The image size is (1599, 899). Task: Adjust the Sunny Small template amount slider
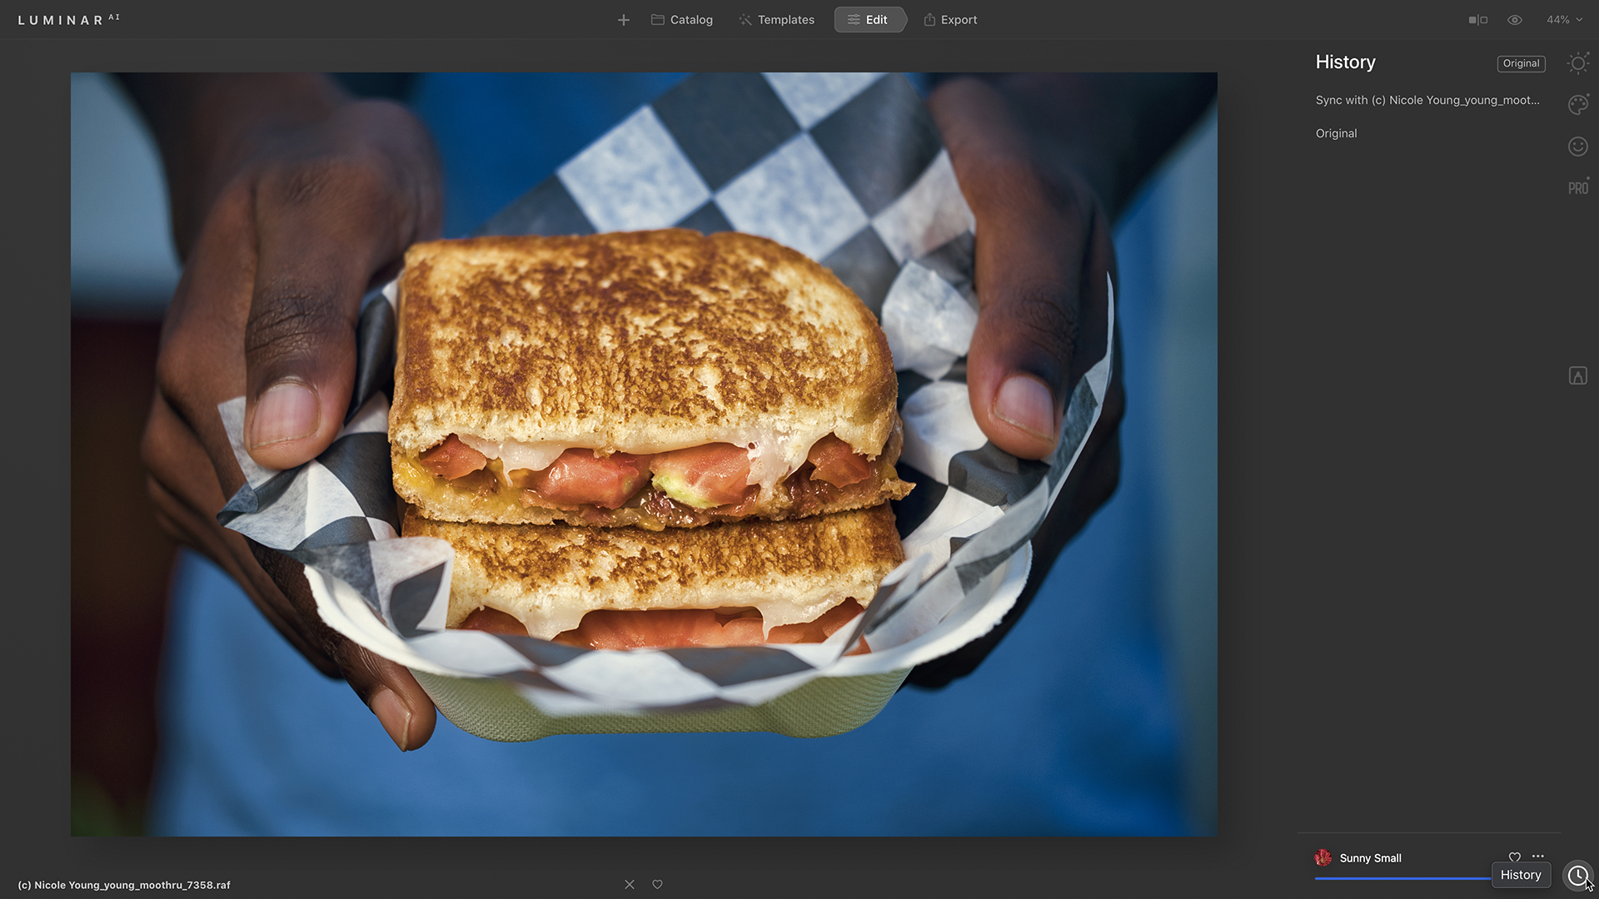click(1403, 878)
